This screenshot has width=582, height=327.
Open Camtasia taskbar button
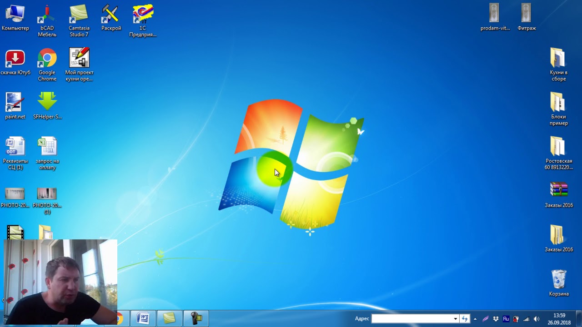point(170,318)
